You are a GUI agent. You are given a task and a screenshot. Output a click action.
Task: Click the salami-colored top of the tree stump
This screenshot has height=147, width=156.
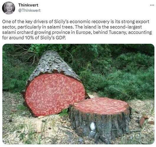coord(101,106)
